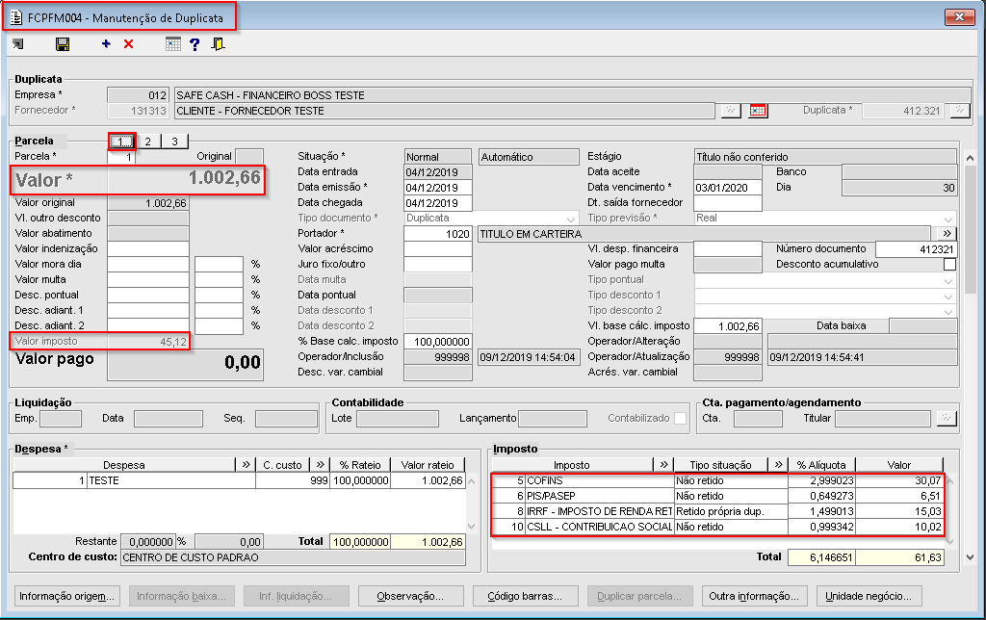Image resolution: width=986 pixels, height=620 pixels.
Task: Click red calendar icon beside Fornecedor field
Action: 758,111
